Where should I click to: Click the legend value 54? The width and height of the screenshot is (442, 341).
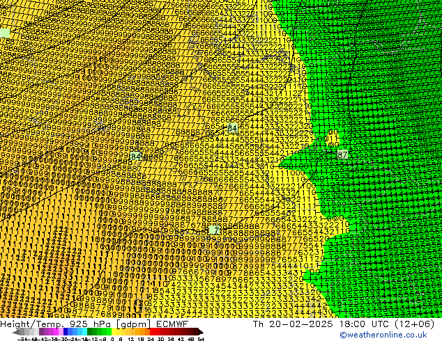point(201,339)
